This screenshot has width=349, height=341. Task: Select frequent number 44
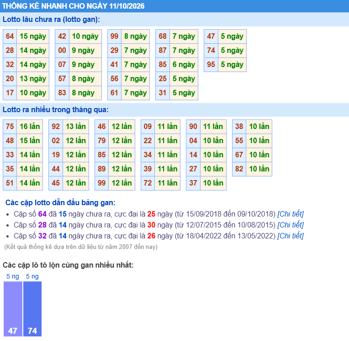click(x=56, y=169)
